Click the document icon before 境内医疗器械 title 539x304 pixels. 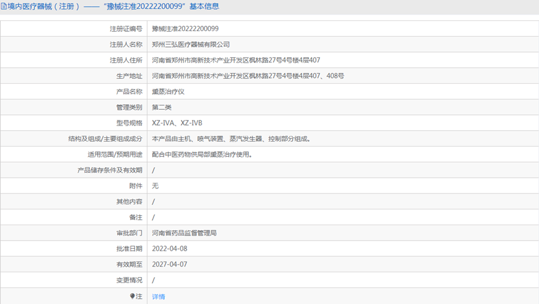[4, 6]
